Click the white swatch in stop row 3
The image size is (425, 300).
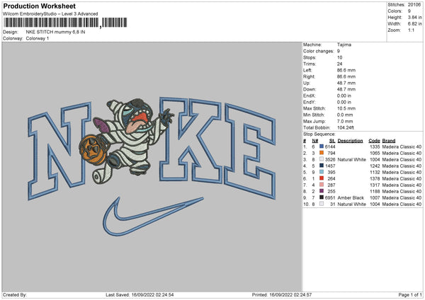coord(322,159)
